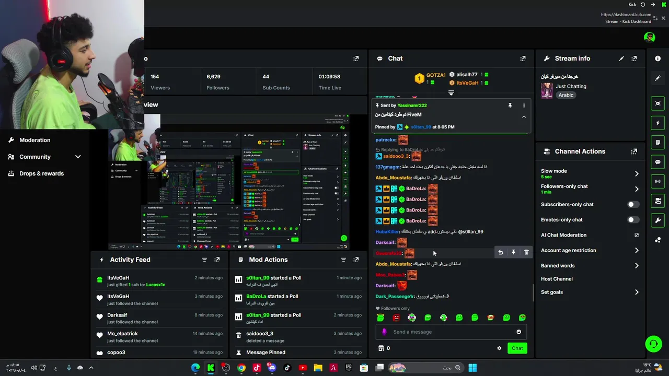Open Yassinamr222 username in pinned message
The height and width of the screenshot is (376, 669).
coord(412,105)
